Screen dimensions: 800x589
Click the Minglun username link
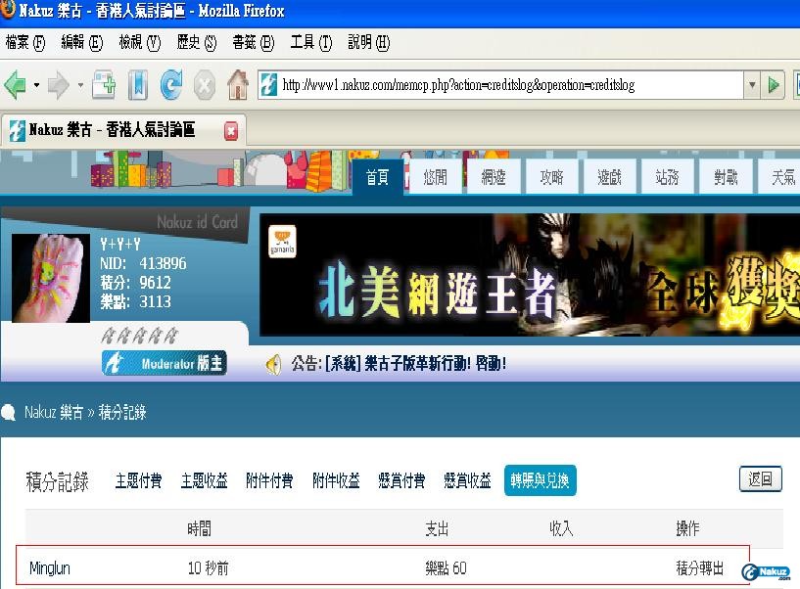tap(50, 567)
